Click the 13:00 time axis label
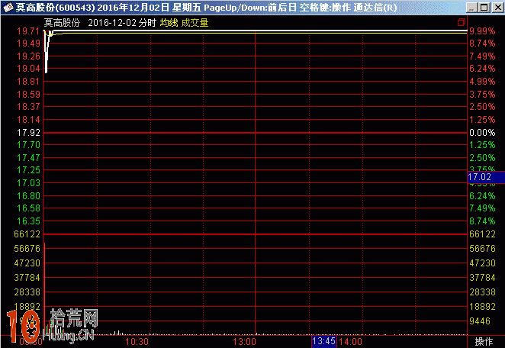 (x=244, y=341)
